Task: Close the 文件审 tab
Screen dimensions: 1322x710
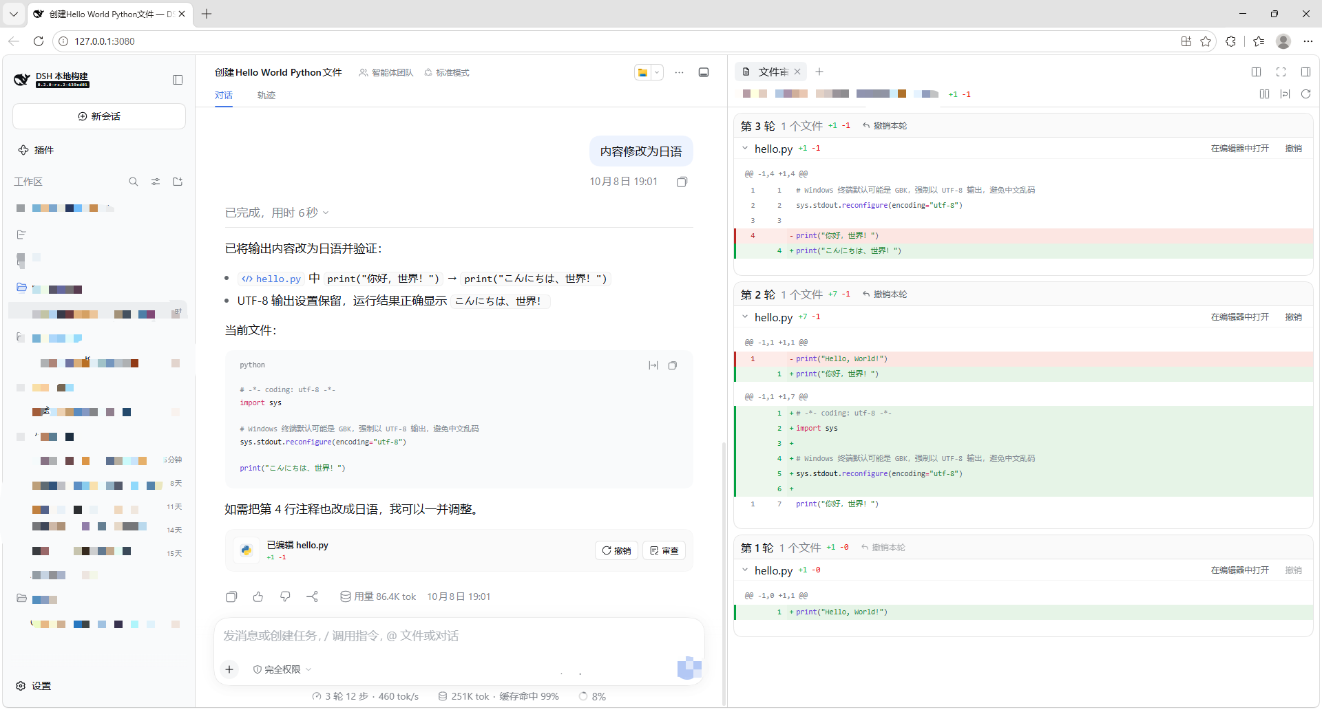Action: click(x=797, y=72)
